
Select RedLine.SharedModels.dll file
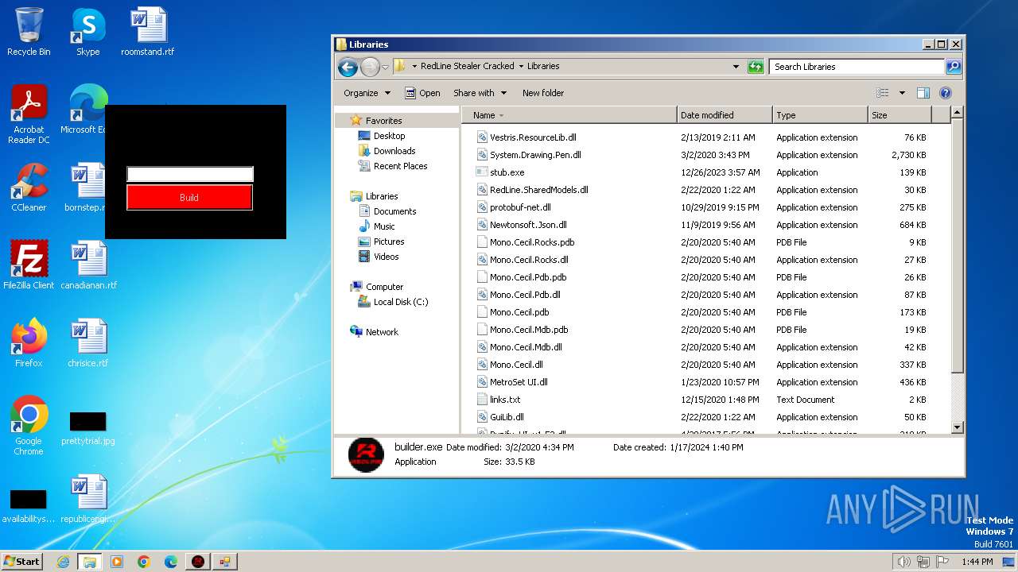538,190
